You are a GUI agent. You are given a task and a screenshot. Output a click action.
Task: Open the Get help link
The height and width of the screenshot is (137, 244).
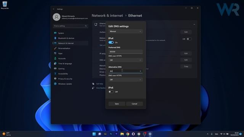click(100, 84)
